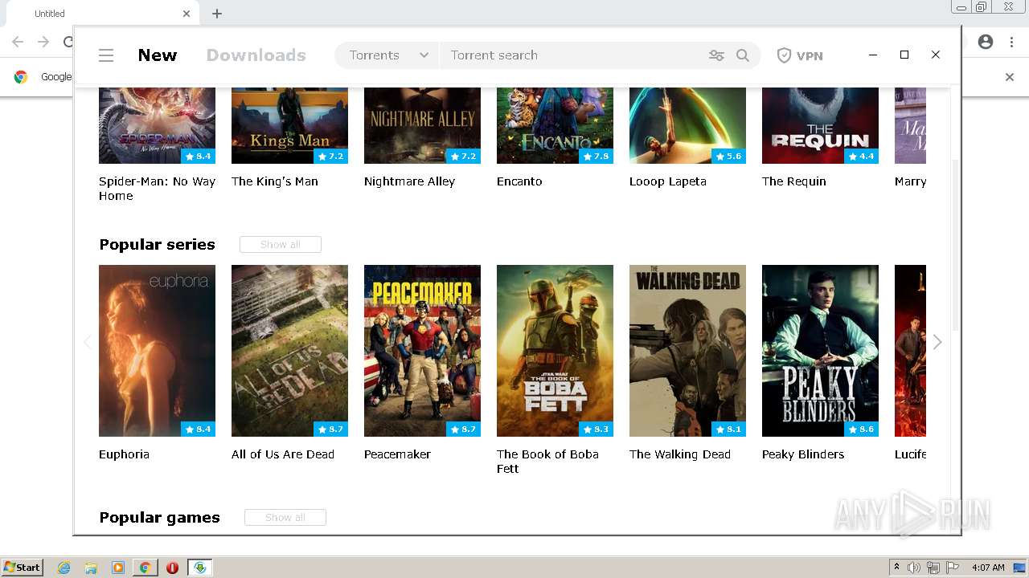The width and height of the screenshot is (1029, 578).
Task: Click The Requin title text
Action: tap(794, 181)
